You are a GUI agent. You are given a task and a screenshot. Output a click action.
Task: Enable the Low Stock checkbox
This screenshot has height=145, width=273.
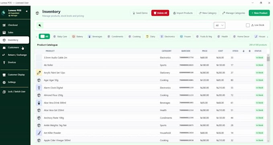pyautogui.click(x=248, y=25)
